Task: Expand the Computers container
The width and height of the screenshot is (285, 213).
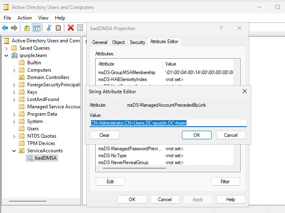Action: point(14,70)
